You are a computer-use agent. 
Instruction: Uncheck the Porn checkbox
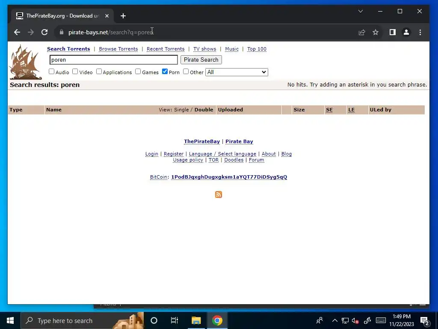coord(165,72)
